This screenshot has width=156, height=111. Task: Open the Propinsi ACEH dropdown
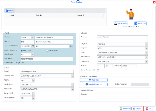146,48
